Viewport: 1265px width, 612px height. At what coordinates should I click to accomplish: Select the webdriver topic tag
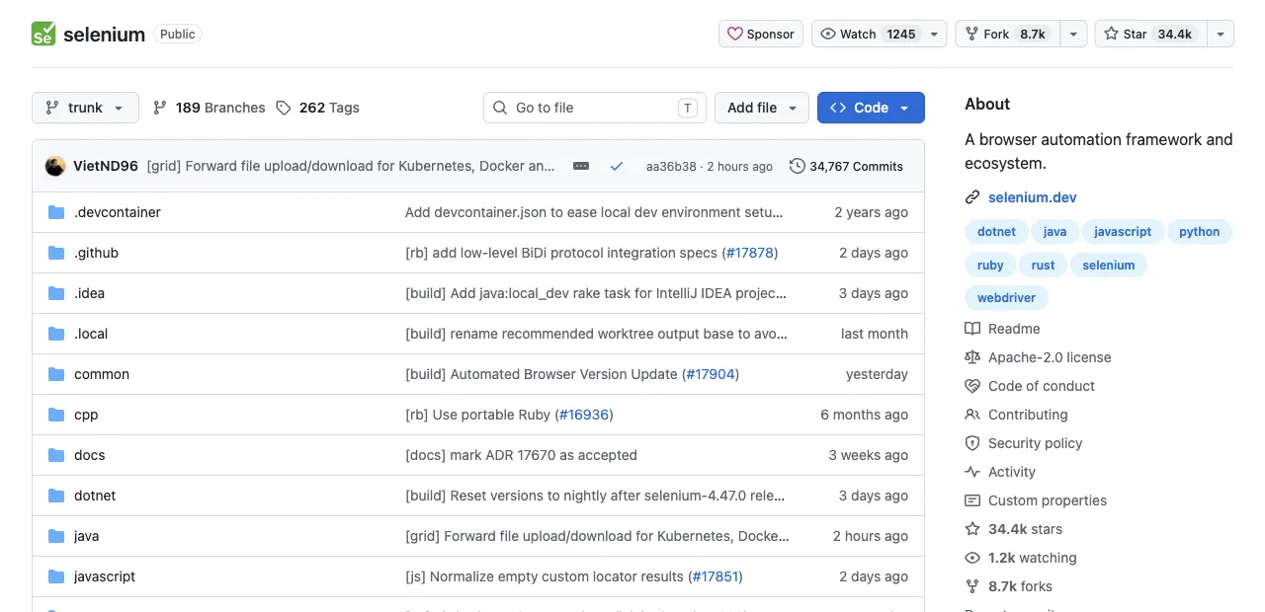(x=1006, y=298)
